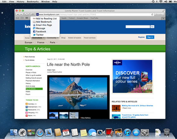The height and width of the screenshot is (139, 177).
Task: Click the Register link
Action: (142, 37)
